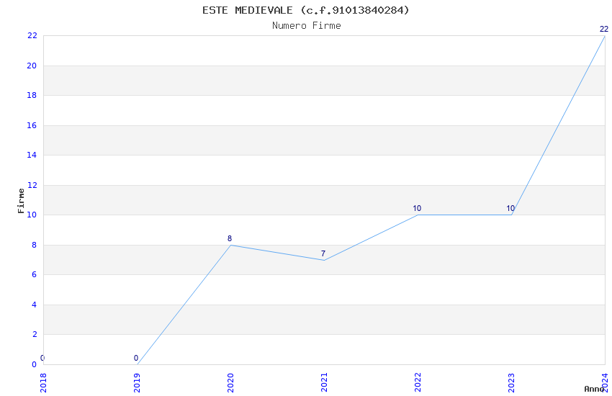Image resolution: width=612 pixels, height=396 pixels.
Task: Click the y-axis tick value 4
Action: coord(34,305)
